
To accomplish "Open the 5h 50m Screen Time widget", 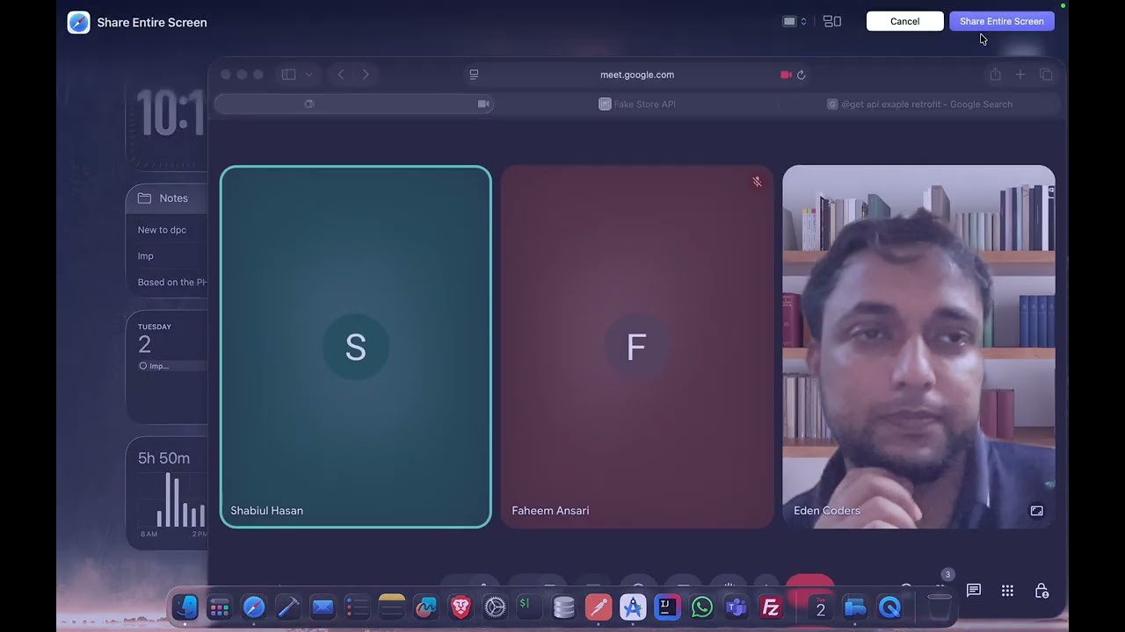I will tap(167, 493).
